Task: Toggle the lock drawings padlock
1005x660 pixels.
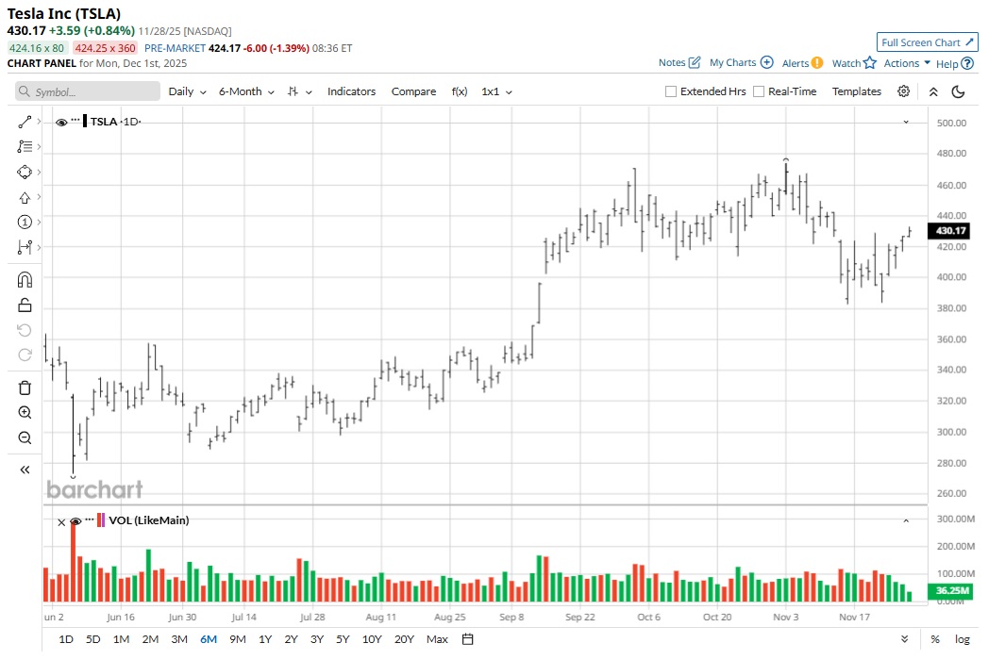Action: [x=25, y=305]
